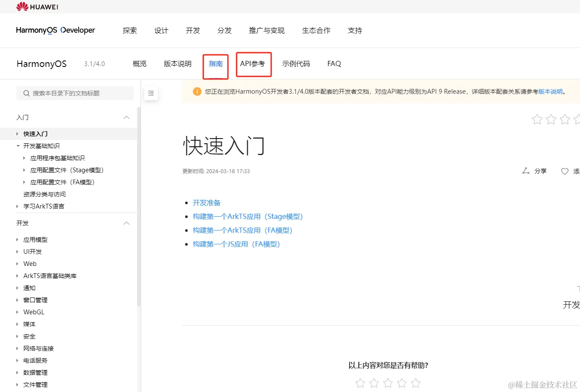
Task: Collapse the 入门 section chevron
Action: (126, 117)
